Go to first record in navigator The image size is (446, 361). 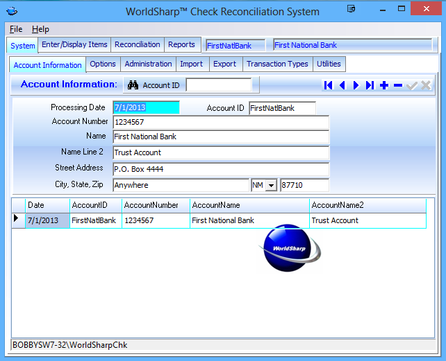click(329, 85)
